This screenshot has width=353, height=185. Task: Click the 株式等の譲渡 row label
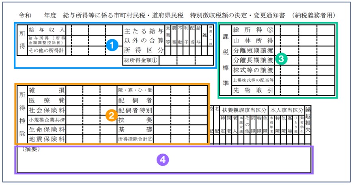point(252,71)
